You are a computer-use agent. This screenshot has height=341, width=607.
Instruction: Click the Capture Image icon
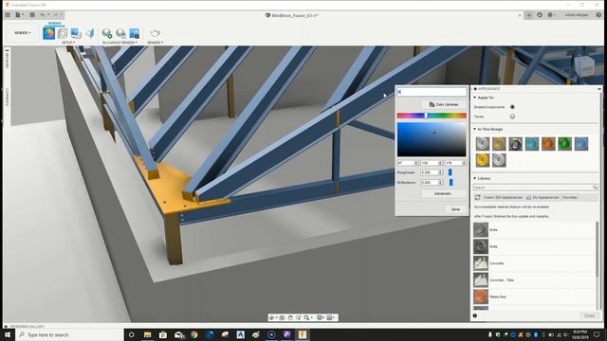pos(135,33)
